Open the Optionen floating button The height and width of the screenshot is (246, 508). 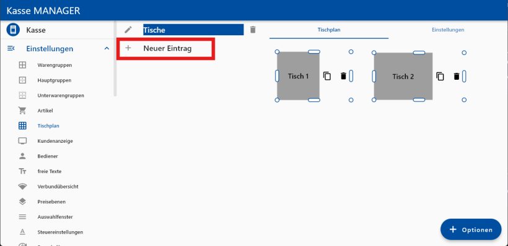471,229
